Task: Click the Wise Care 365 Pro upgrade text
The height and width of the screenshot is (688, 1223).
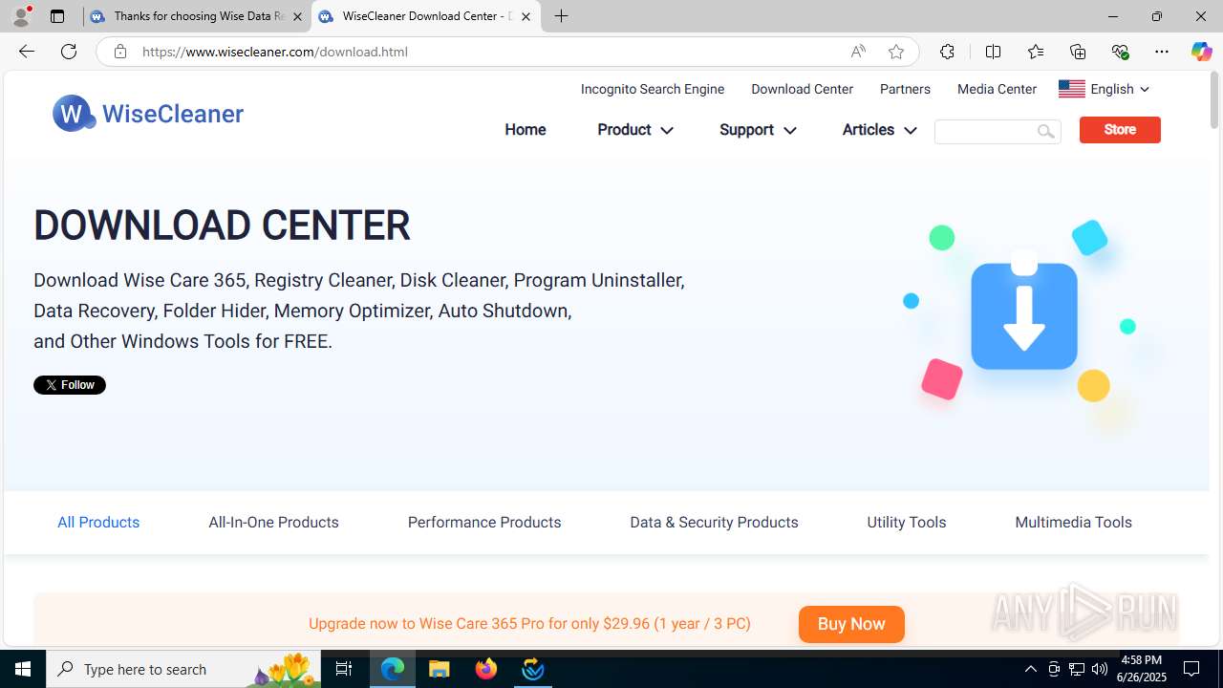Action: click(529, 624)
